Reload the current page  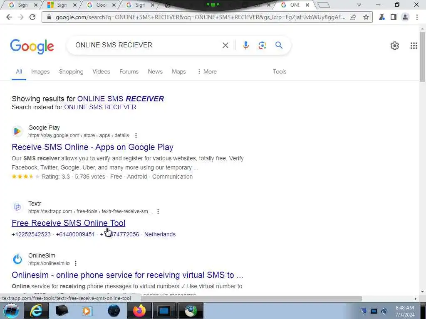[x=32, y=17]
